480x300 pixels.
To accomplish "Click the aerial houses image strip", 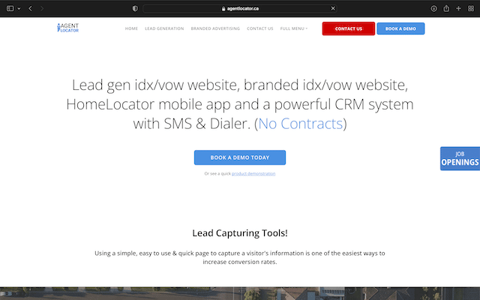I will coord(240,293).
